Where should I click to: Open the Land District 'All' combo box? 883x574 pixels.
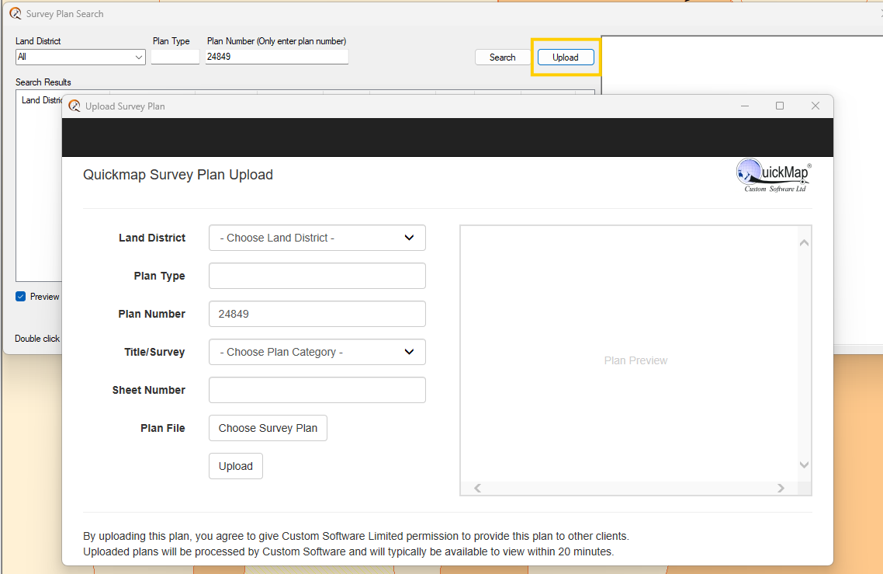pyautogui.click(x=80, y=57)
